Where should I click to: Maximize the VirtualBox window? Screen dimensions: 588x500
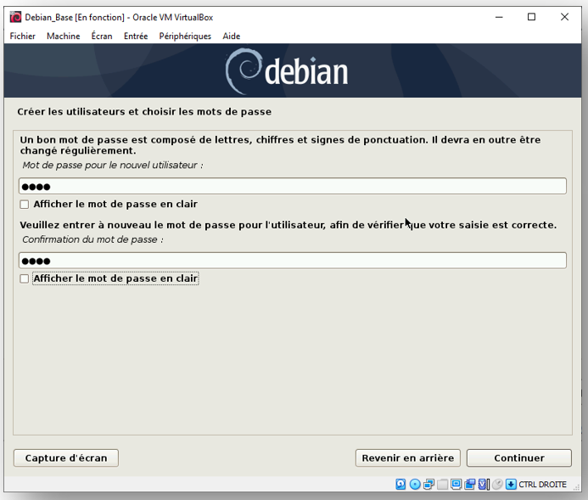point(531,17)
